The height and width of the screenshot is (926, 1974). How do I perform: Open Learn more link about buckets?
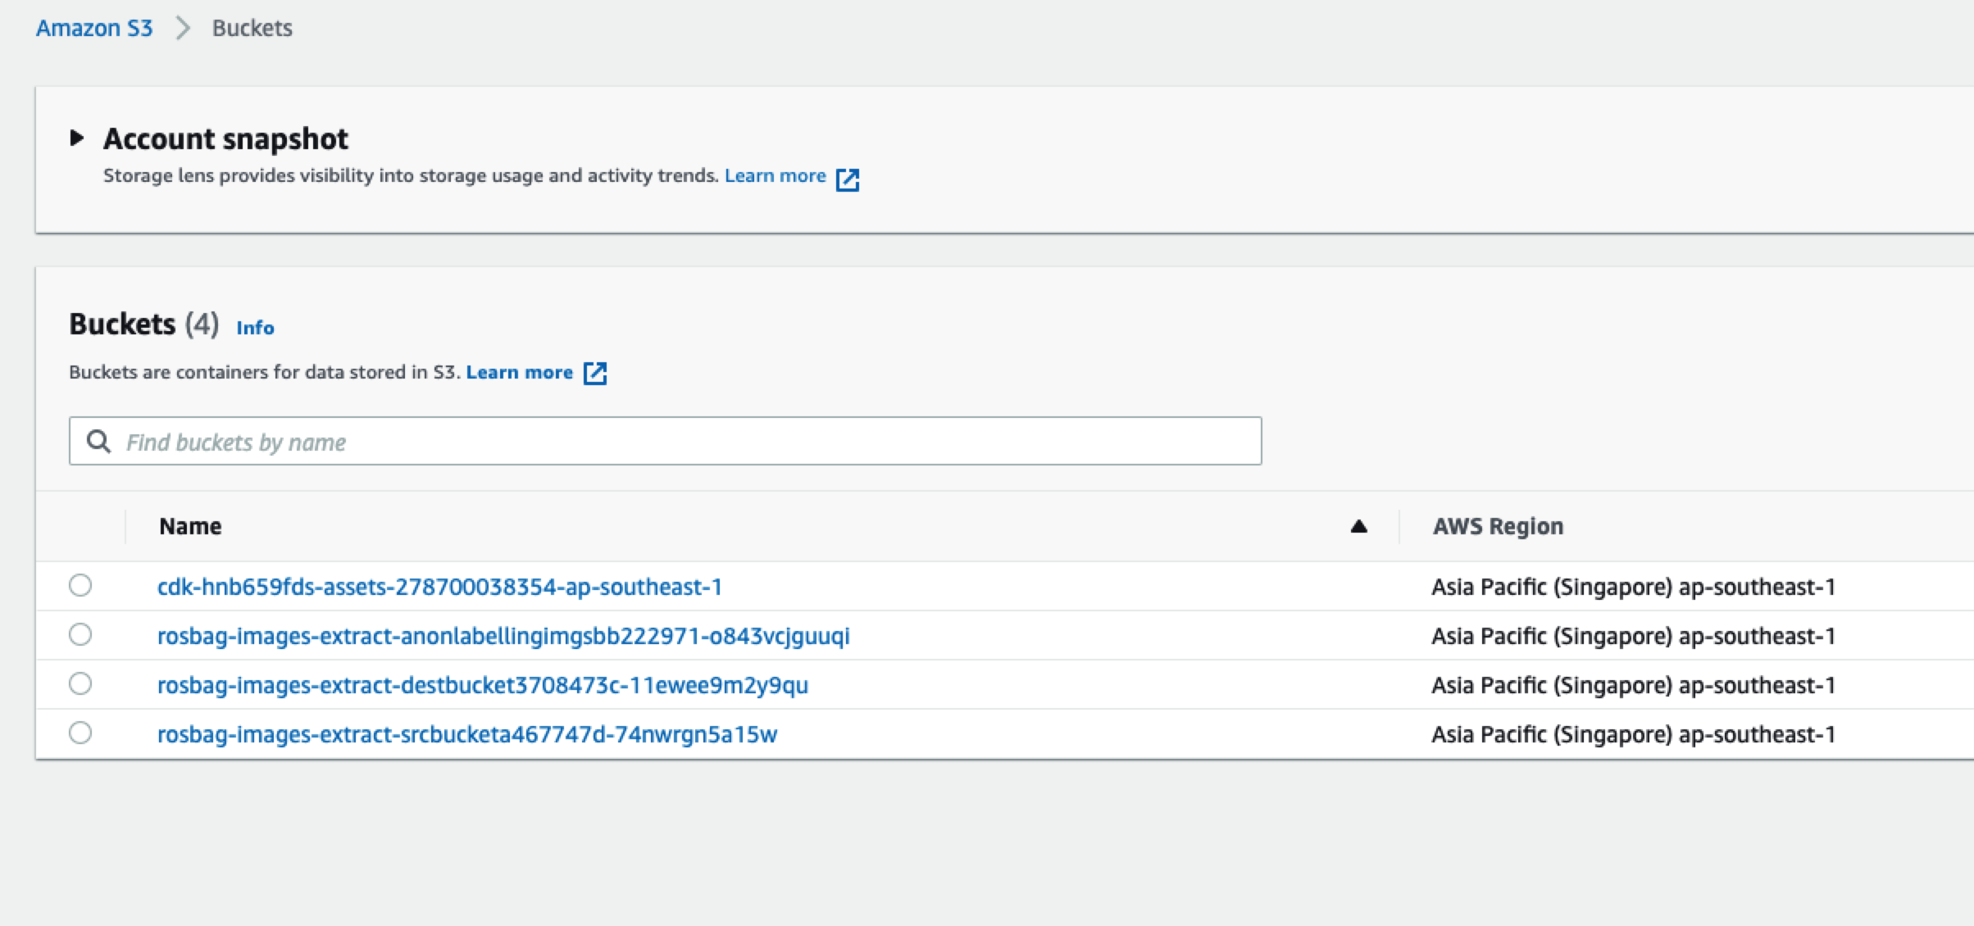[519, 373]
